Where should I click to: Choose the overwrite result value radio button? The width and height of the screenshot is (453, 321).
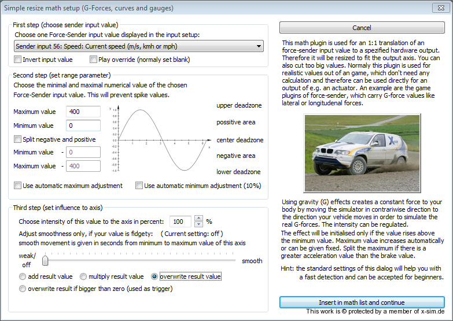pos(154,277)
